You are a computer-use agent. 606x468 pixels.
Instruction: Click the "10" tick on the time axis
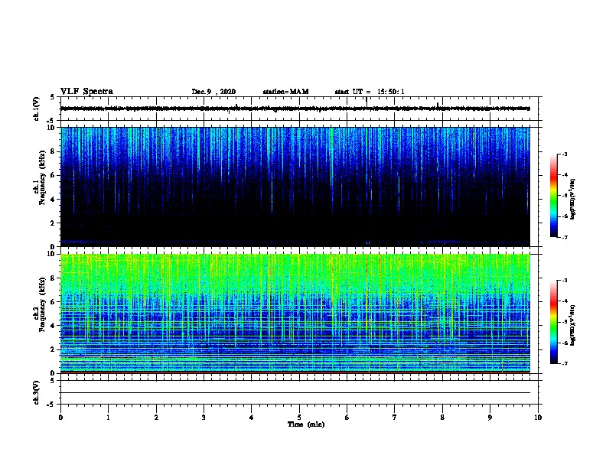pyautogui.click(x=538, y=418)
